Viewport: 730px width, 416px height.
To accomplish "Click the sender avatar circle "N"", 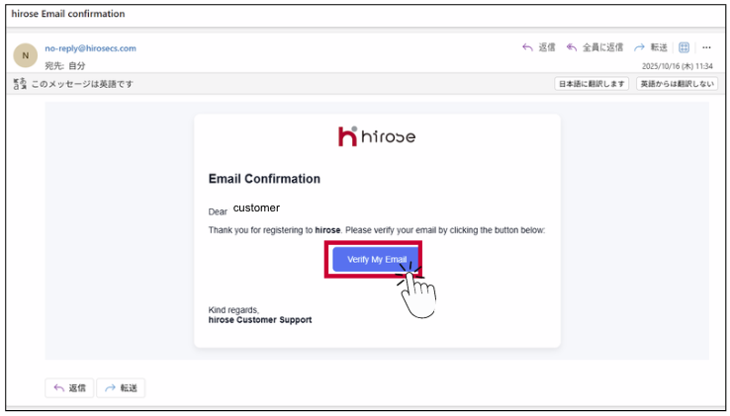I will click(x=25, y=55).
